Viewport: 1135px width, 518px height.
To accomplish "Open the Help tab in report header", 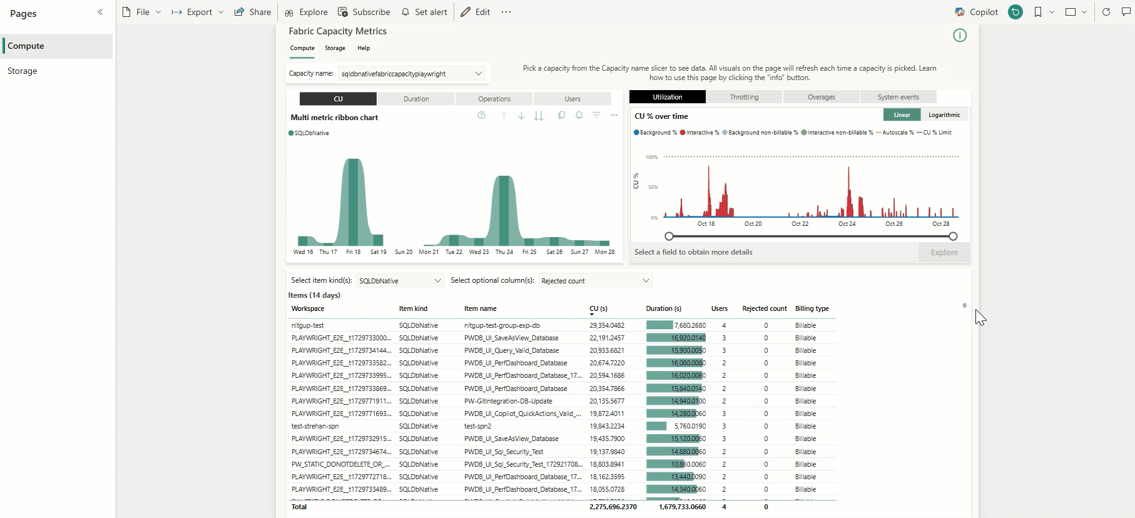I will [x=364, y=48].
